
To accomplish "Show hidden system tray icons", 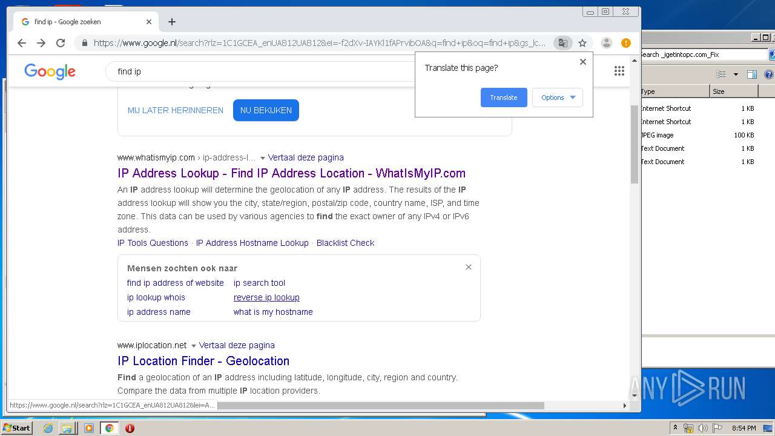I will point(675,428).
